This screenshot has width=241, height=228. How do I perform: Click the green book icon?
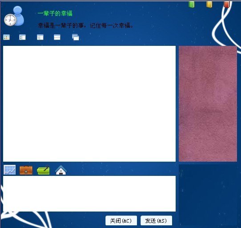(x=192, y=4)
